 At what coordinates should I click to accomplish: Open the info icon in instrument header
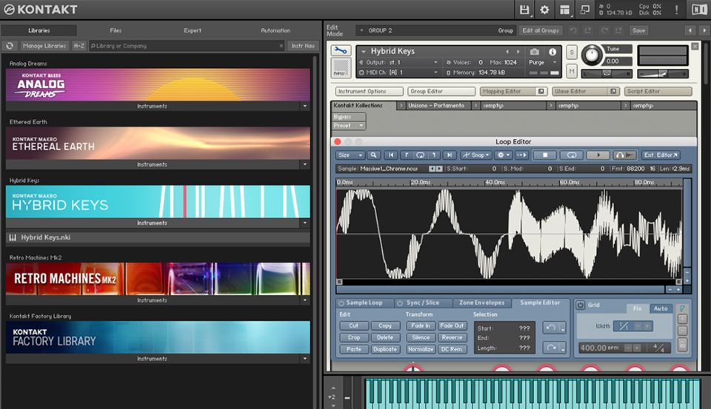click(x=553, y=52)
